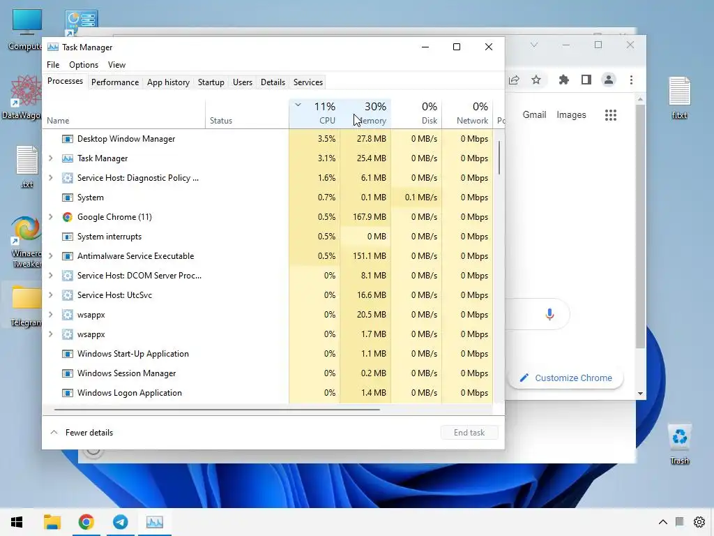This screenshot has height=536, width=714.
Task: Click Chrome page scrollbar down arrow
Action: click(640, 394)
